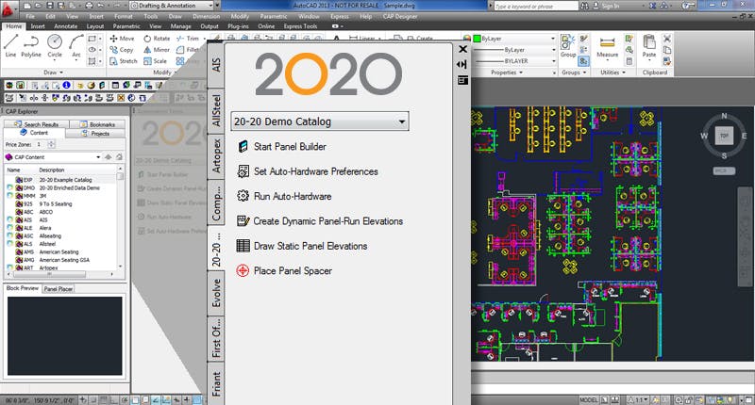
Task: Toggle group selection button in Groups panel
Action: (x=583, y=61)
